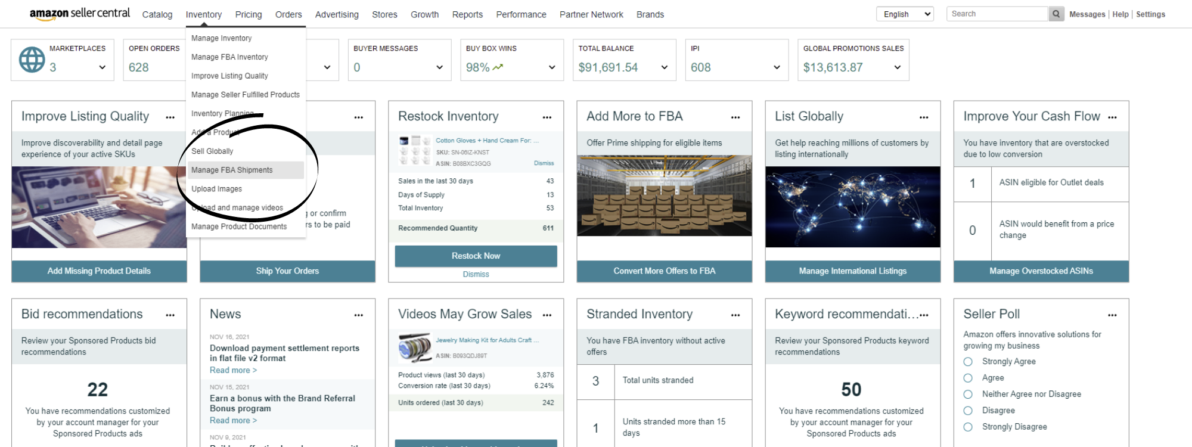The width and height of the screenshot is (1192, 447).
Task: Open options menu on Videos May Grow Sales card
Action: 547,315
